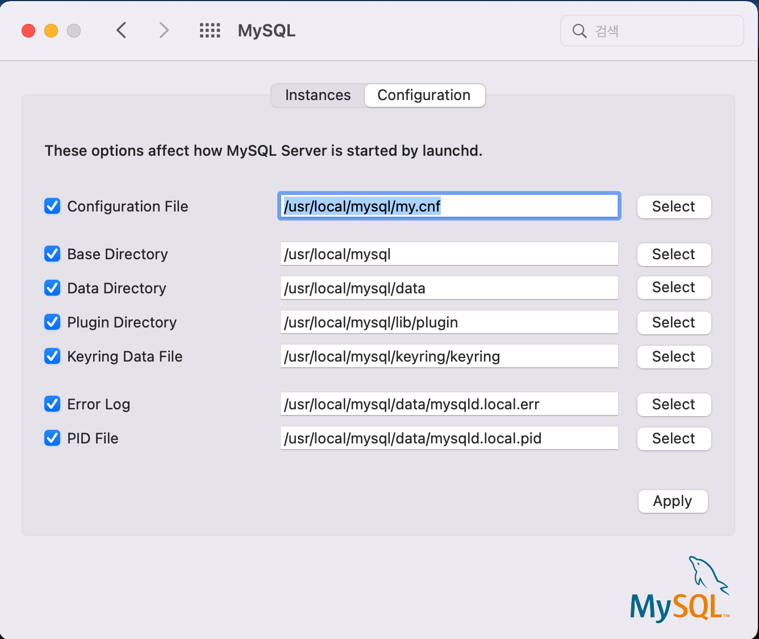Toggle the Plugin Directory checkbox
This screenshot has width=759, height=639.
coord(52,322)
